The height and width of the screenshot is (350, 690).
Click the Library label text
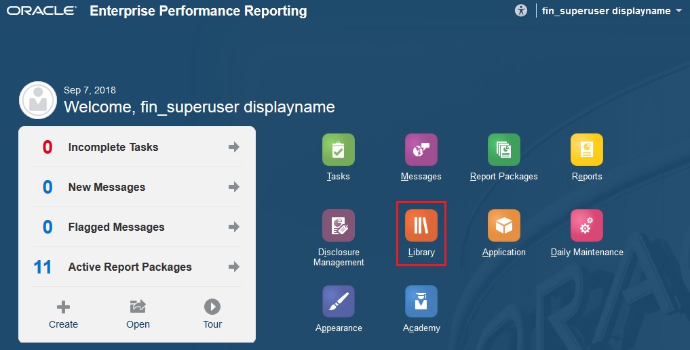click(421, 252)
